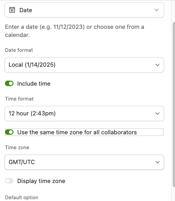The width and height of the screenshot is (175, 201).
Task: Expand the field type chevron arrow
Action: pyautogui.click(x=157, y=10)
